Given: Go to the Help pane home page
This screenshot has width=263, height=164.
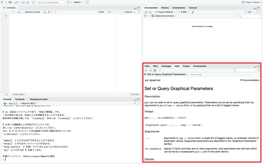Looking at the screenshot, I should (x=155, y=70).
